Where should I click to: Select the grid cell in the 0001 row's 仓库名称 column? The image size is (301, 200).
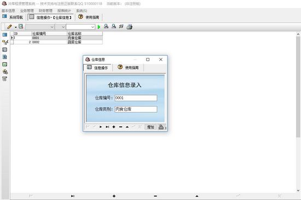point(85,38)
